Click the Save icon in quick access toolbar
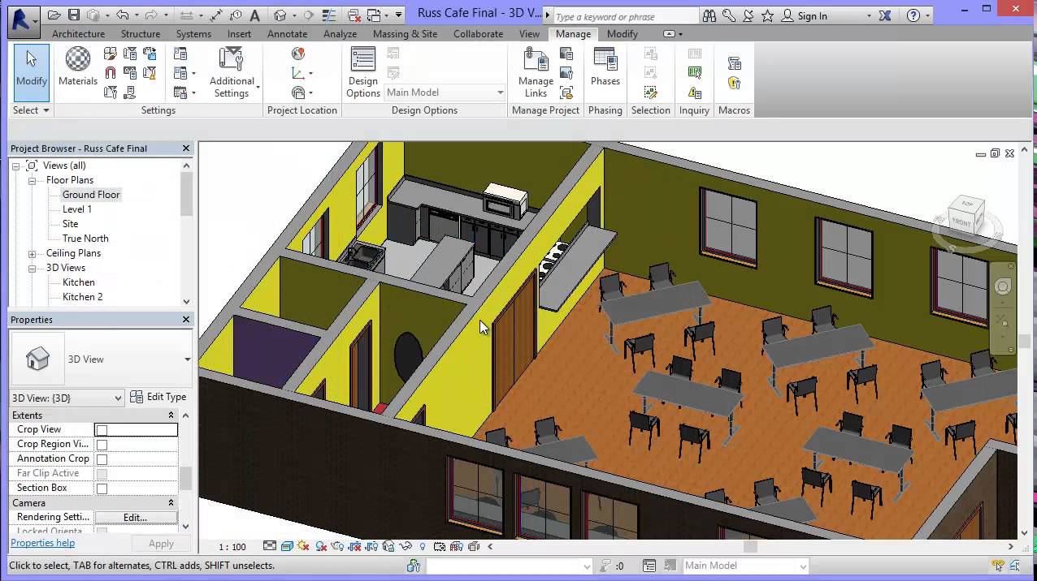This screenshot has width=1037, height=581. [x=74, y=15]
